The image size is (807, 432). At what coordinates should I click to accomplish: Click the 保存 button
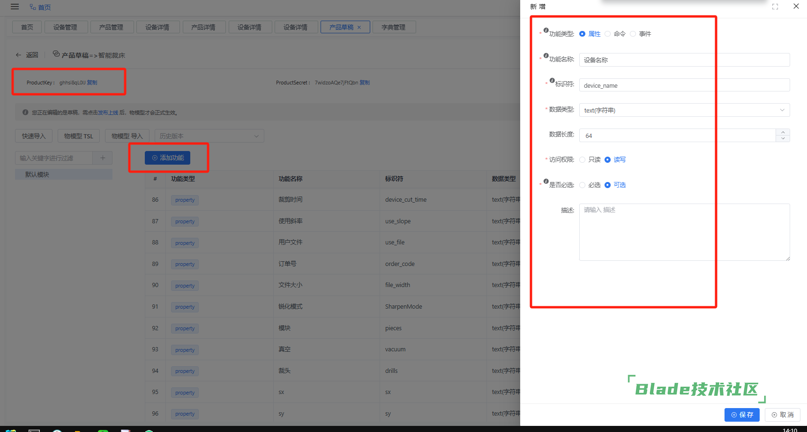(x=742, y=415)
